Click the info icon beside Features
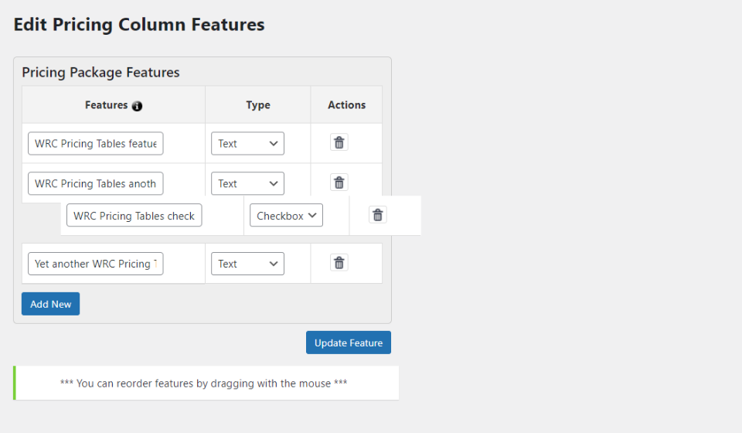Viewport: 742px width, 433px height. point(138,106)
